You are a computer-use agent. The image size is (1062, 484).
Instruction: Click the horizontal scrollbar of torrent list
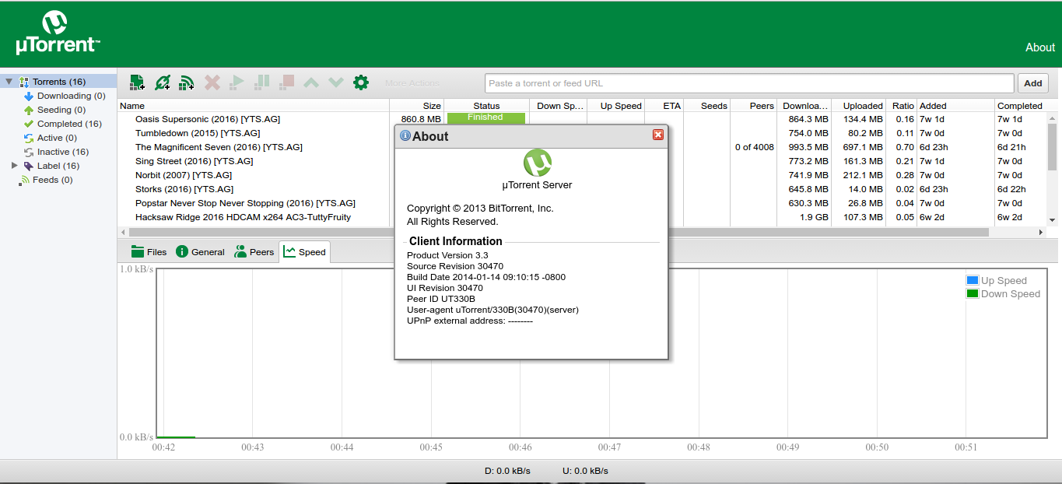(559, 232)
